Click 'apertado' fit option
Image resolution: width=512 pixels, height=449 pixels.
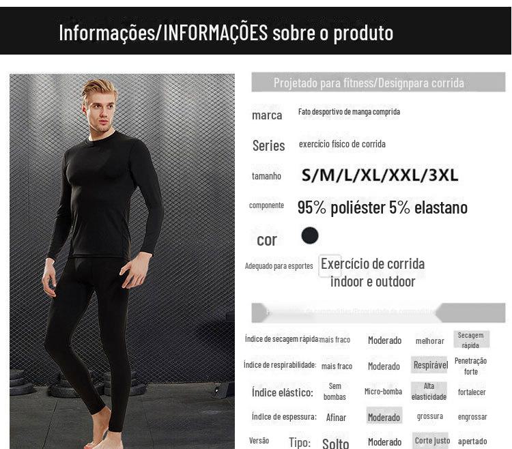[472, 441]
